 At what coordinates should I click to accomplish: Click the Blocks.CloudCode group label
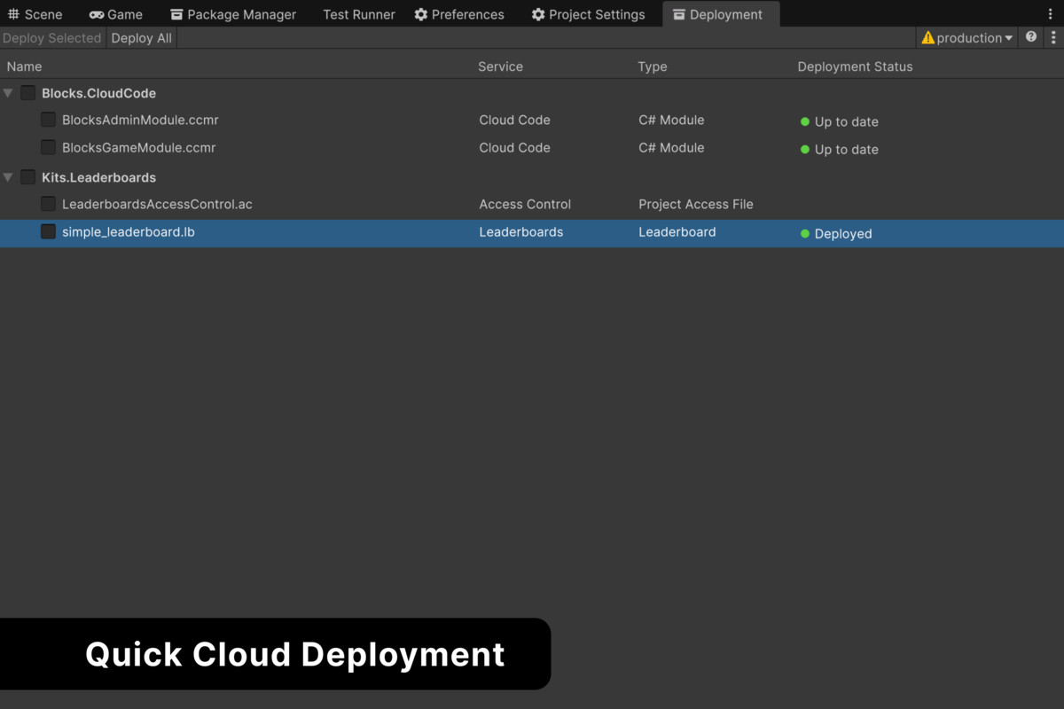(98, 93)
